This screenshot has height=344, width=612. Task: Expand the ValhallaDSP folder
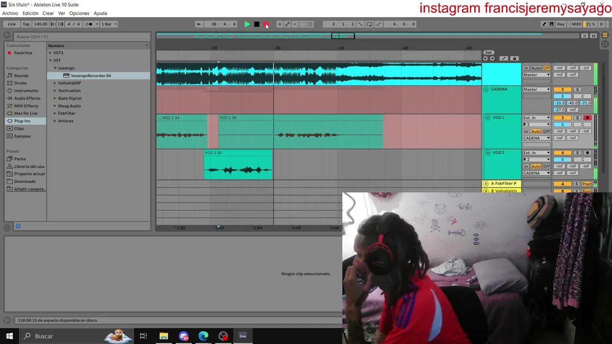click(55, 83)
